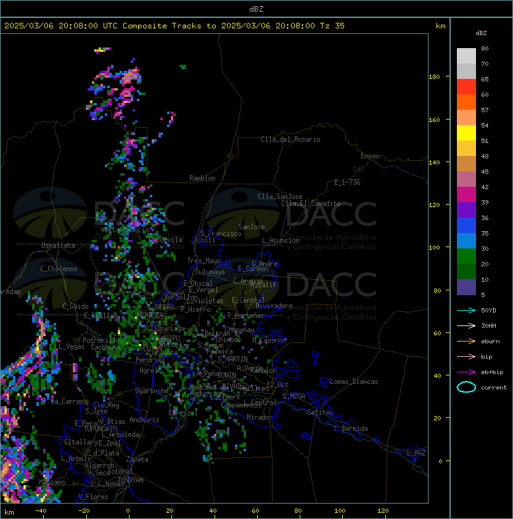This screenshot has height=519, width=513.
Task: Click the TUNUYAN map label
Action: [x=131, y=480]
